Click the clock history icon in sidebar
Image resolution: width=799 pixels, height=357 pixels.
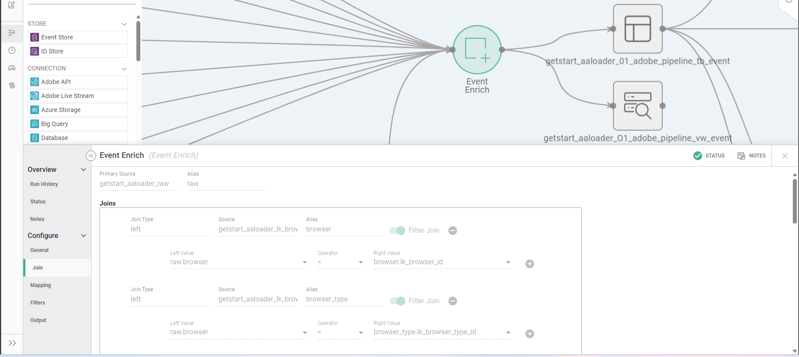12,50
